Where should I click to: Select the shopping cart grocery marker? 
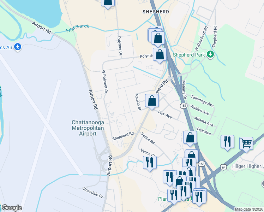coord(246,145)
